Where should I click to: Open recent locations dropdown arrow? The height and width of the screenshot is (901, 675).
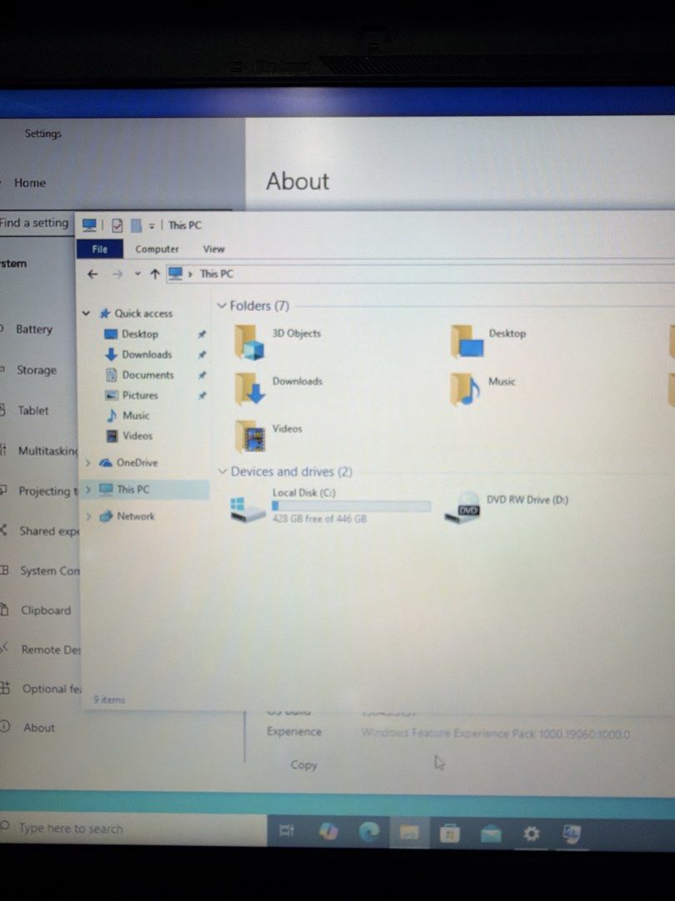tap(137, 274)
